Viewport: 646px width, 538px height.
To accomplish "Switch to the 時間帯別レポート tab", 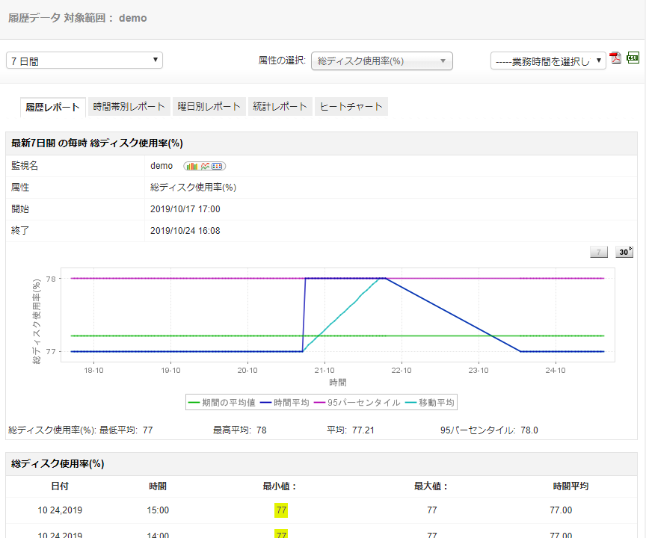I will 129,106.
